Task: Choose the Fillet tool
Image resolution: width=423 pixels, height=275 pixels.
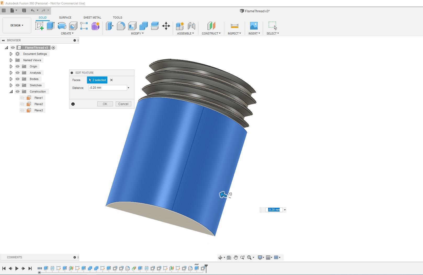Action: (x=121, y=26)
